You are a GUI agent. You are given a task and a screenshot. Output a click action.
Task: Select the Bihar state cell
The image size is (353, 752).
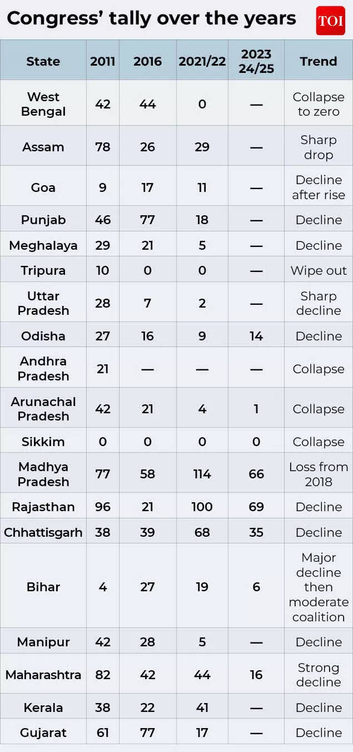pyautogui.click(x=43, y=587)
